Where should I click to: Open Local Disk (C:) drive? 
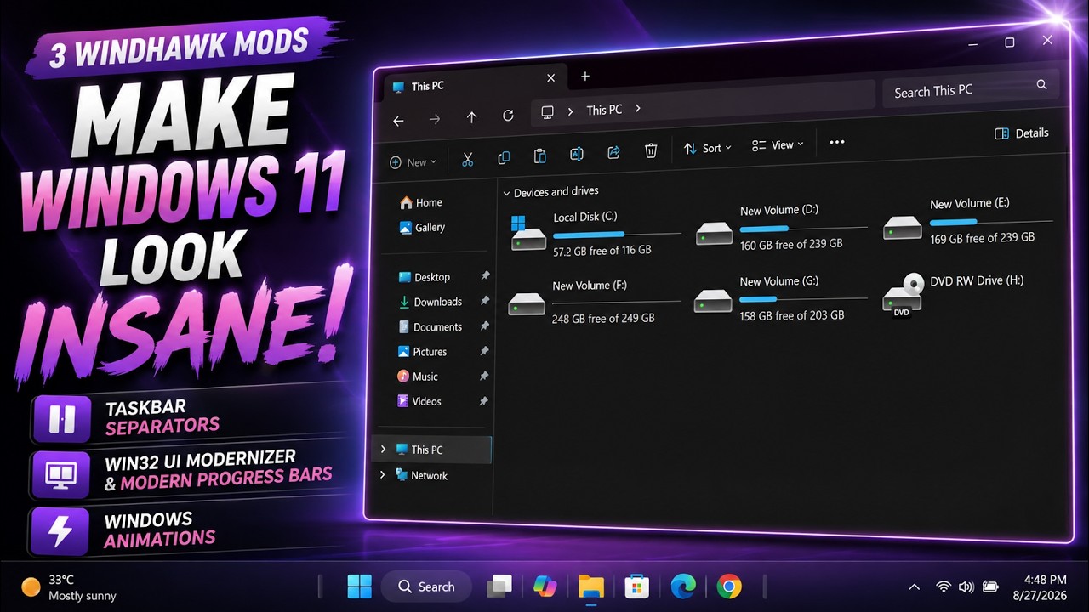click(x=596, y=234)
